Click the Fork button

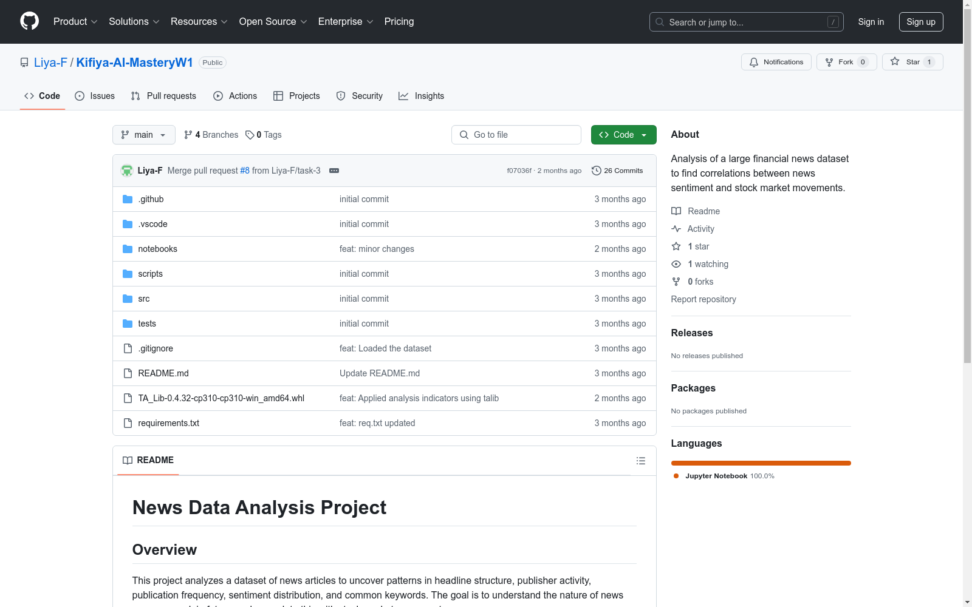(x=846, y=62)
